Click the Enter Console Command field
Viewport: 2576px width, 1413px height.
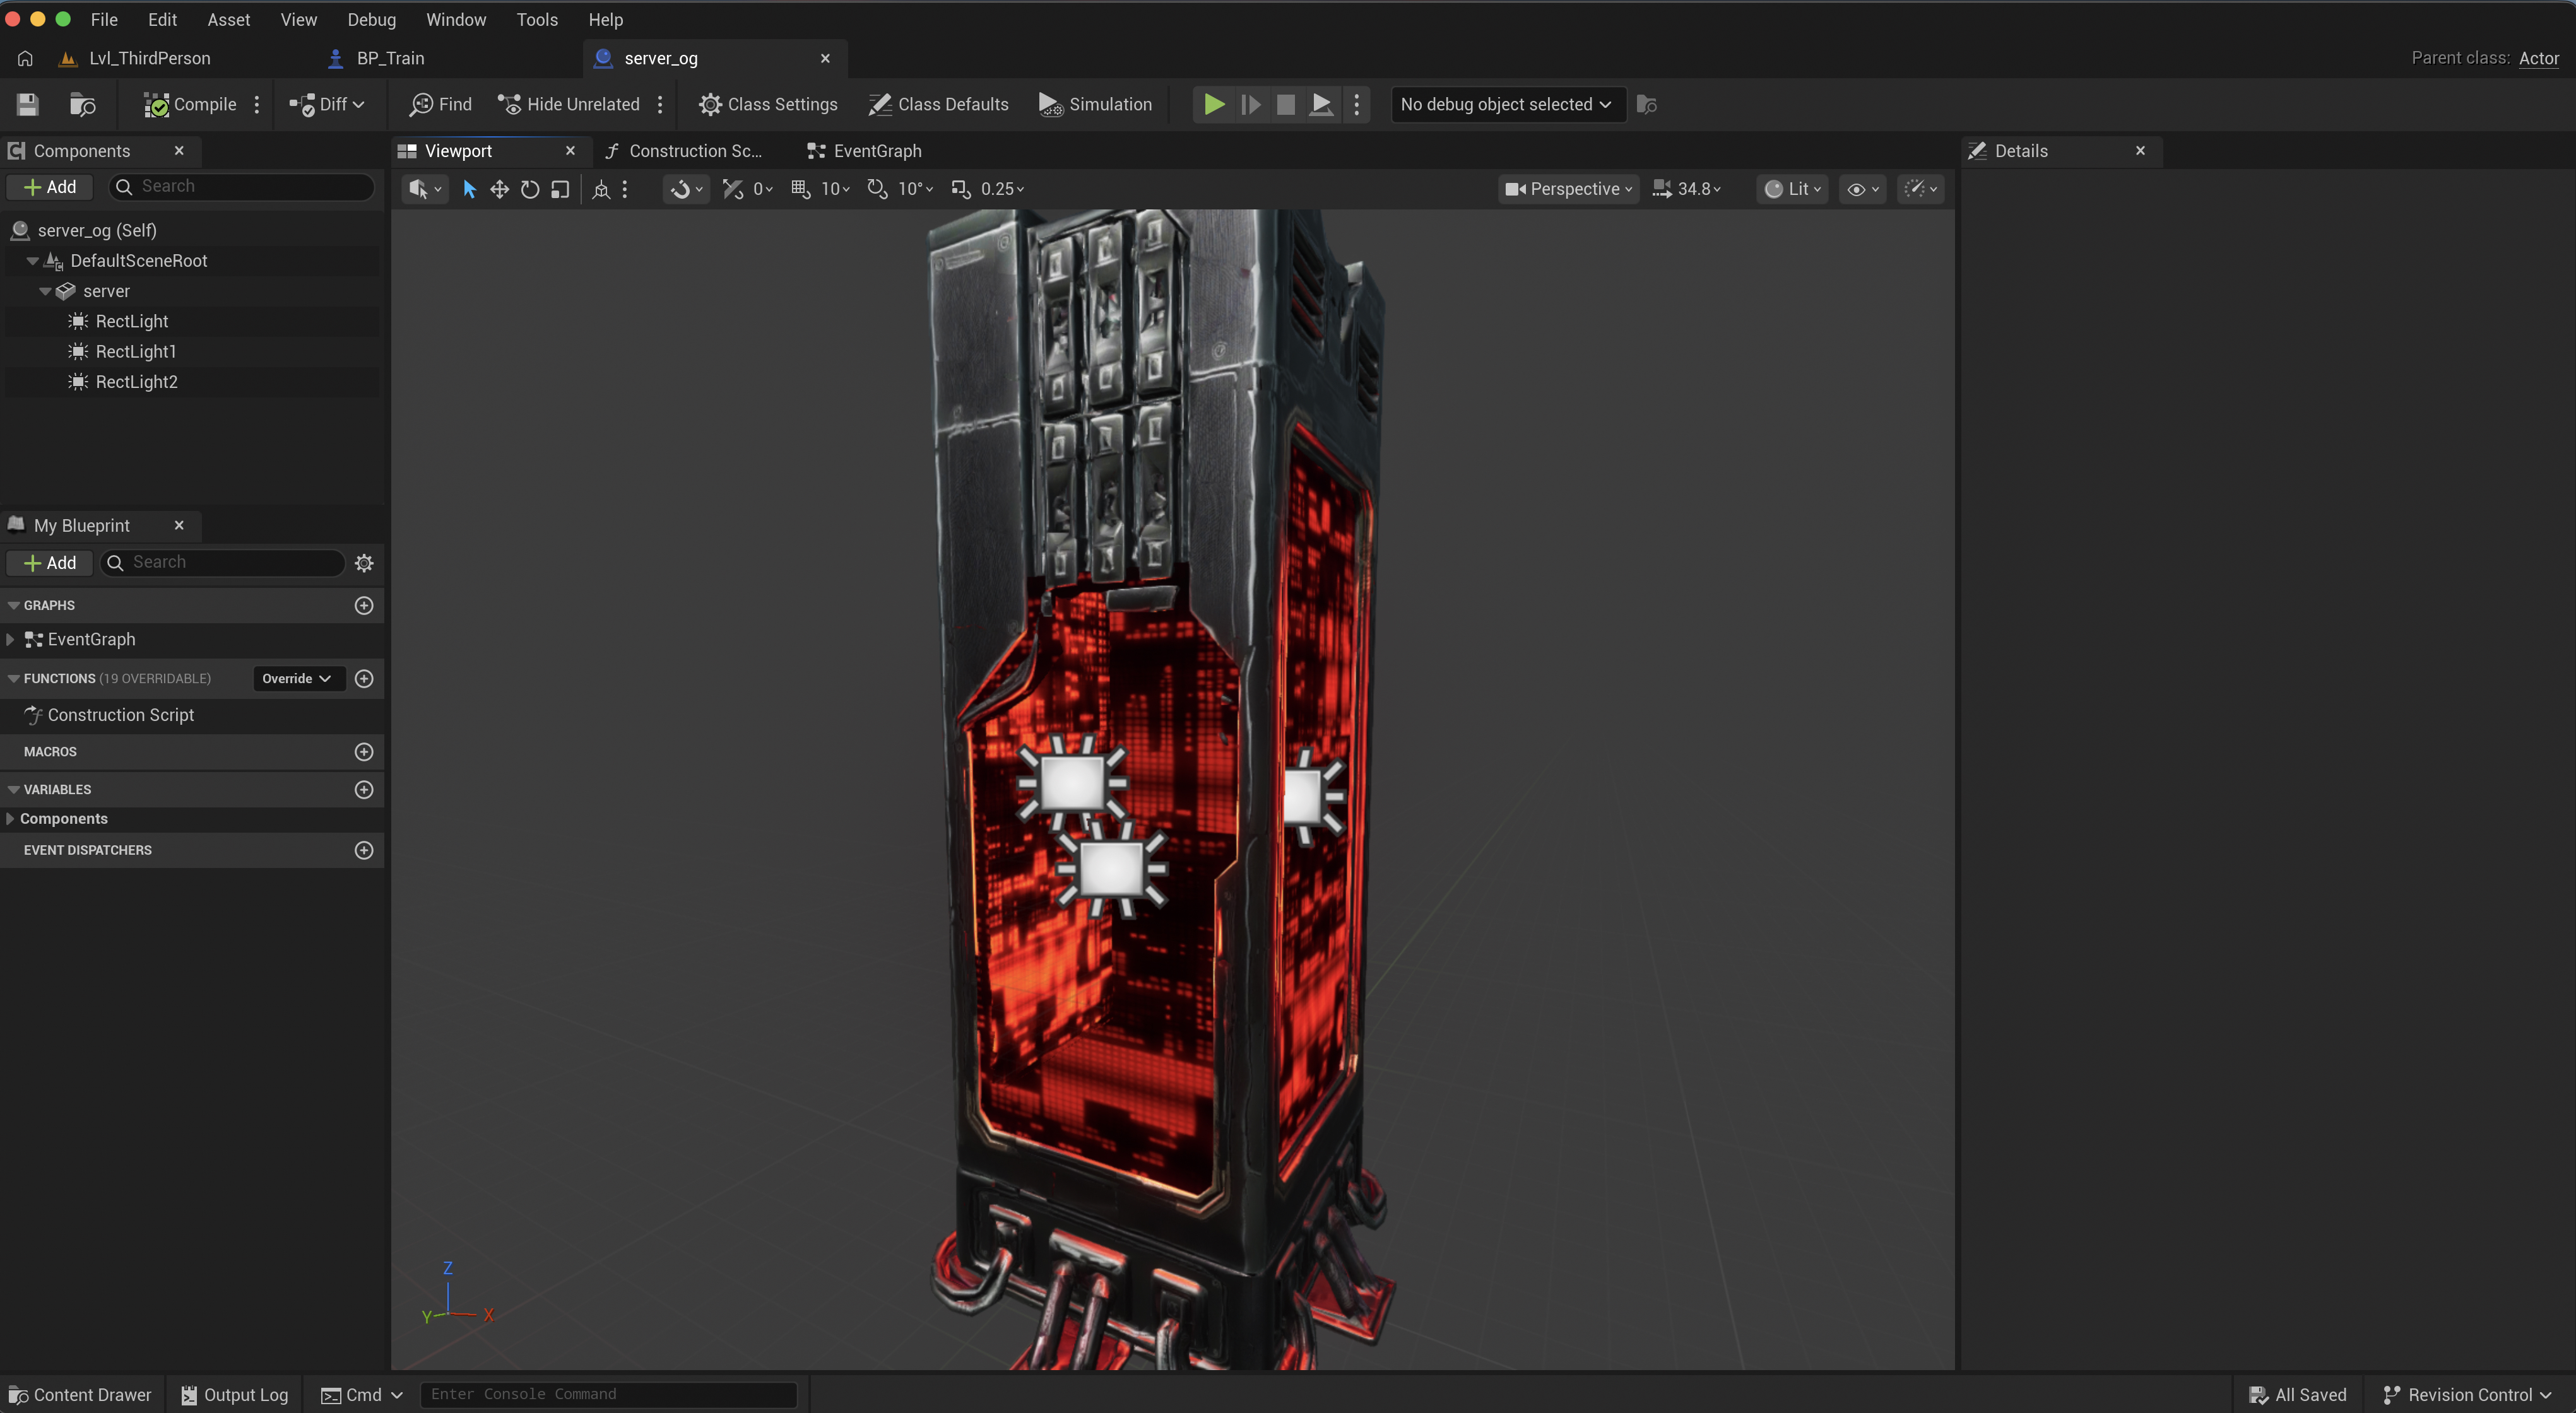pos(608,1394)
